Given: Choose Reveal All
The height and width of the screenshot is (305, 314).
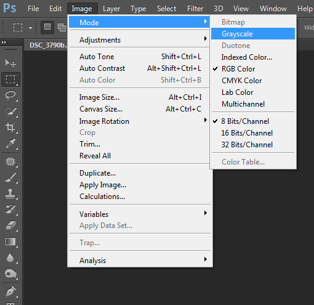Looking at the screenshot, I should (139, 156).
